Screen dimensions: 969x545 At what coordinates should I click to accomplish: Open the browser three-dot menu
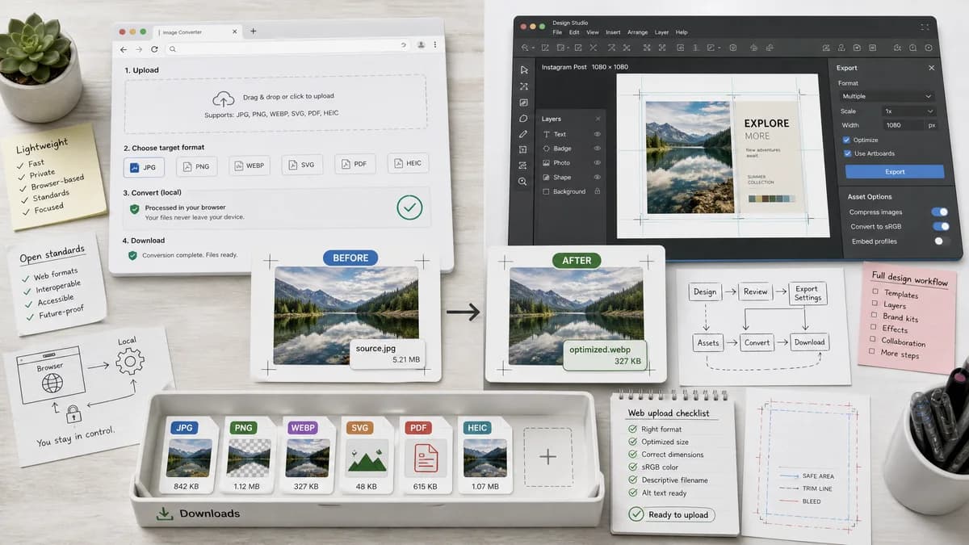click(435, 45)
